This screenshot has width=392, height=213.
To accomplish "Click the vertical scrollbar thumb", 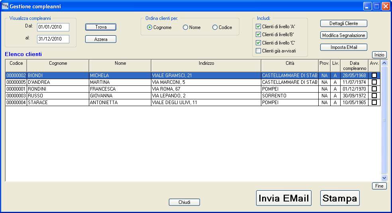I will 384,120.
